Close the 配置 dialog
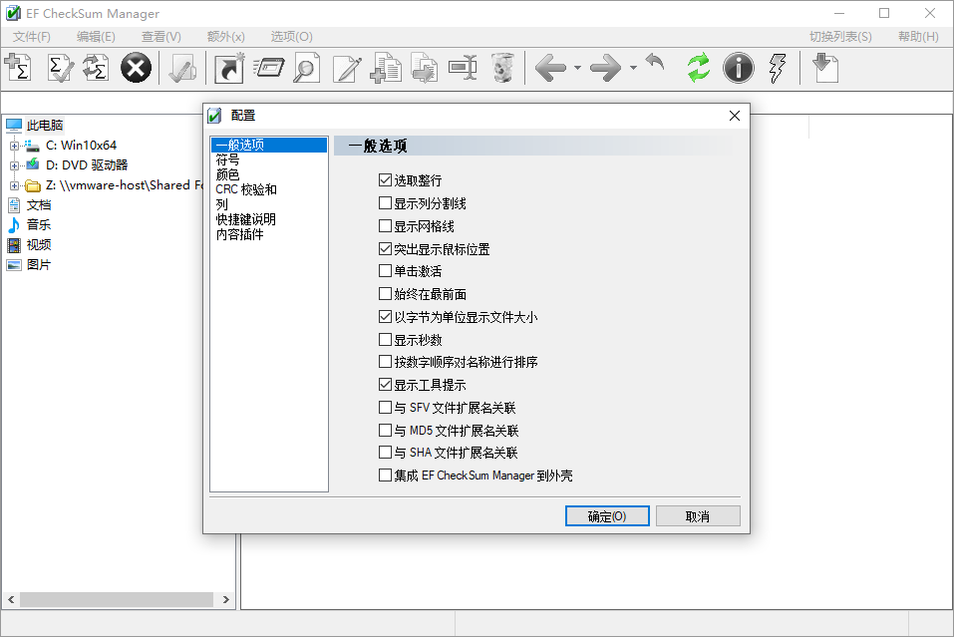 tap(735, 116)
